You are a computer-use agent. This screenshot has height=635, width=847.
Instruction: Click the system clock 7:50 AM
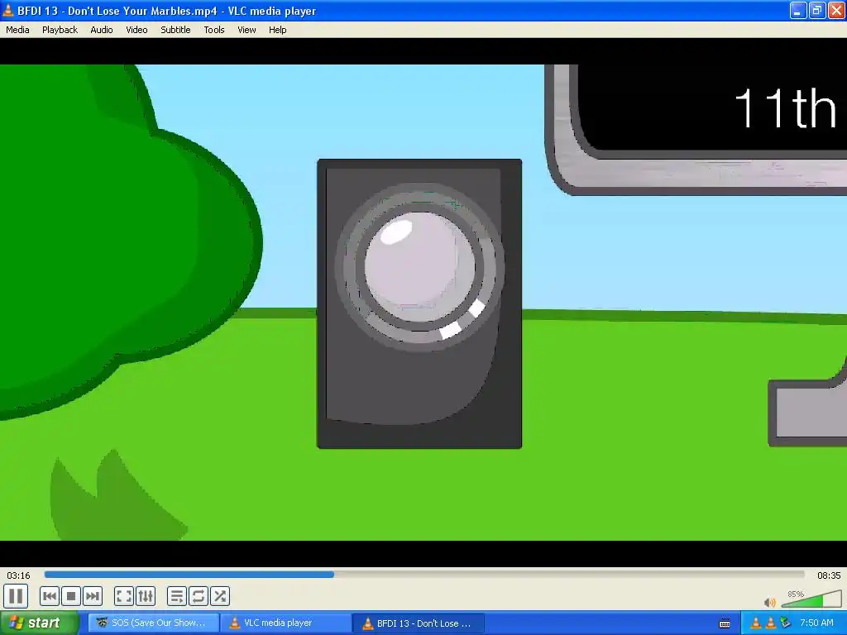(x=816, y=623)
